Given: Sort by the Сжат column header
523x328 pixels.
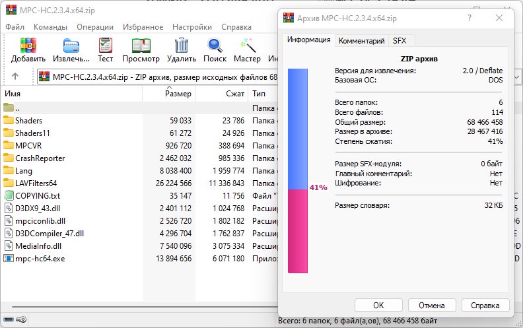Looking at the screenshot, I should [221, 94].
